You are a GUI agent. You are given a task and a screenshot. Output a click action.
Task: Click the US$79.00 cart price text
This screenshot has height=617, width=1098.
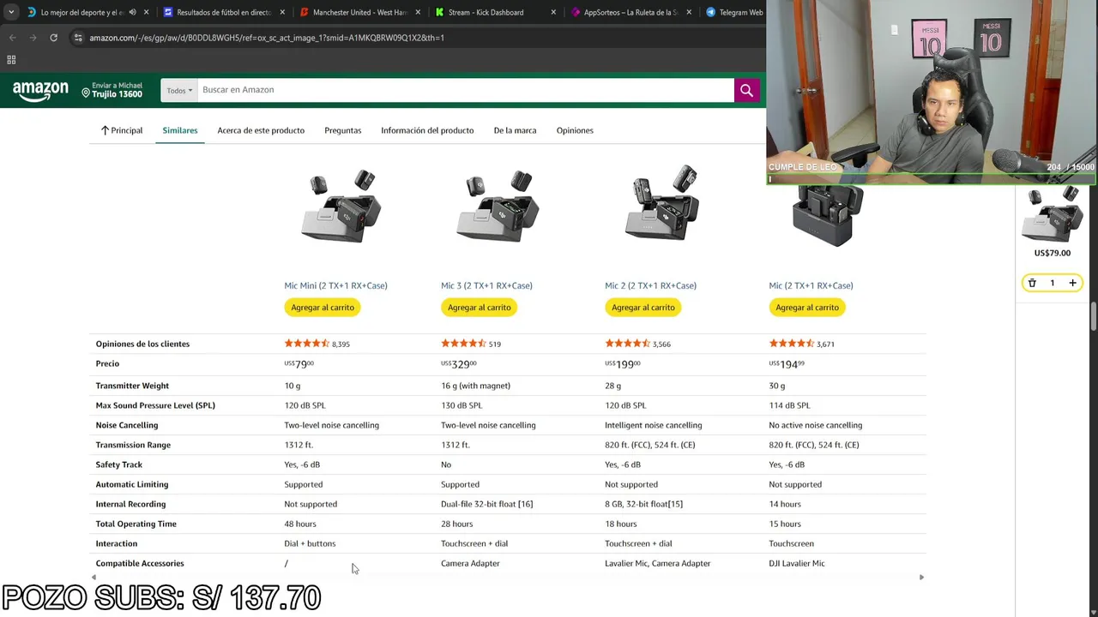coord(1052,253)
